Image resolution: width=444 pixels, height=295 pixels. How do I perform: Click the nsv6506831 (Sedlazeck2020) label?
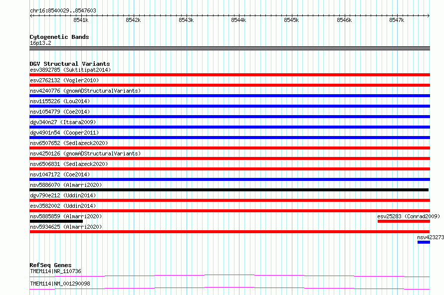coord(69,164)
